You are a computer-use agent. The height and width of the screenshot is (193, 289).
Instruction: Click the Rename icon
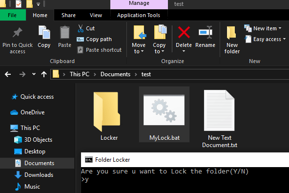pos(206,32)
